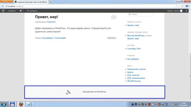
Task: Open the 1 комментарий link
Action: (x=60, y=38)
